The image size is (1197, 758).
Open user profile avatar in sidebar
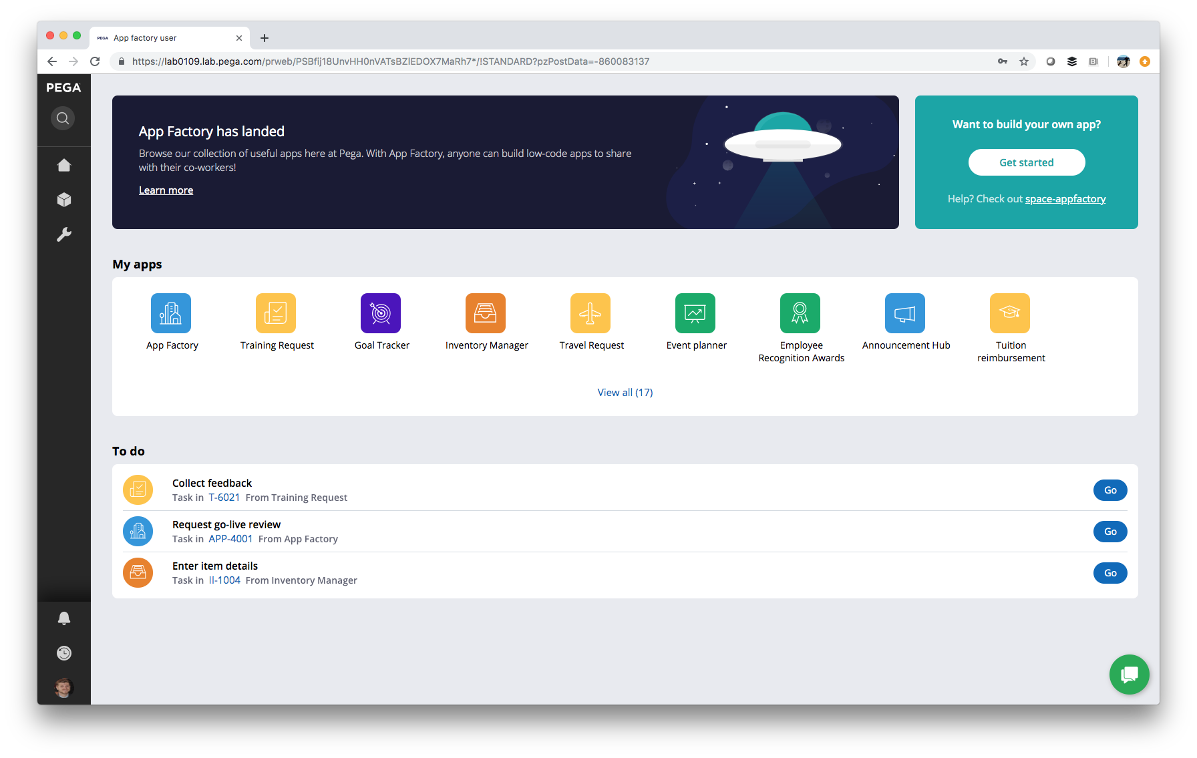click(x=64, y=687)
